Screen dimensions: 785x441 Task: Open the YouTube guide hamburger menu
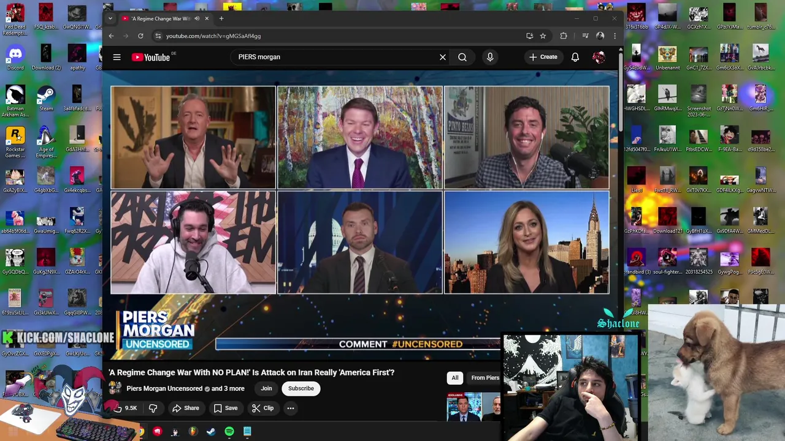point(117,57)
